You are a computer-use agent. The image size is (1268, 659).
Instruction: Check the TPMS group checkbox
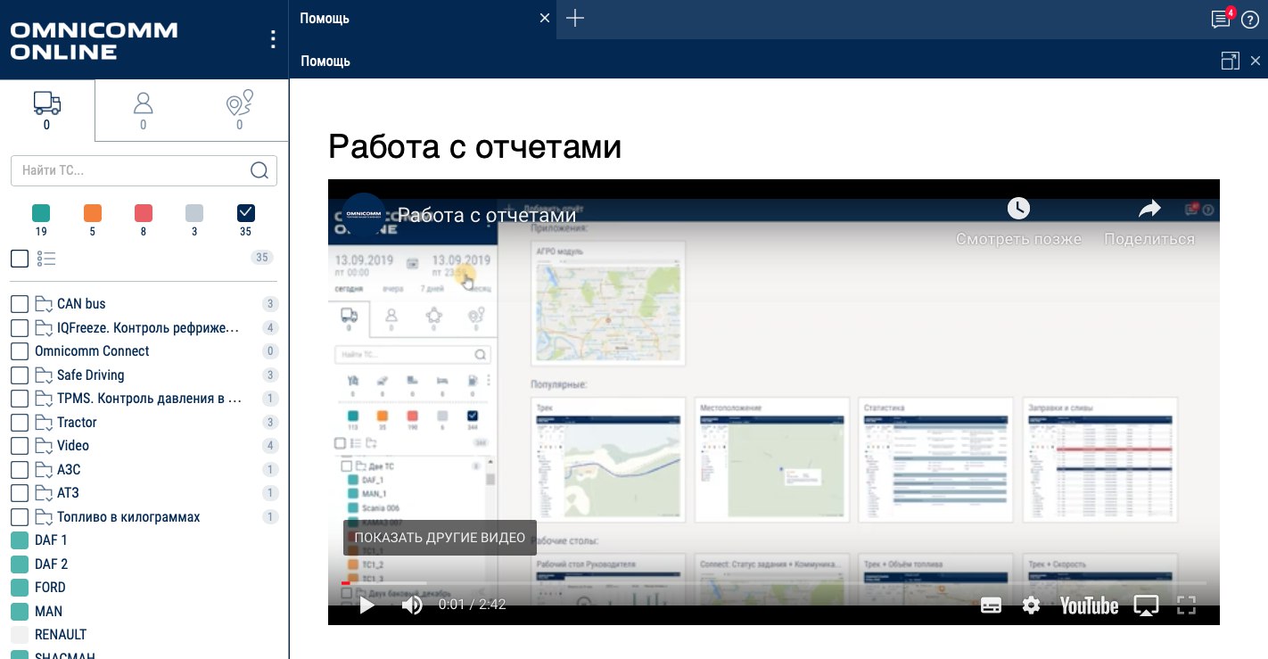[20, 399]
